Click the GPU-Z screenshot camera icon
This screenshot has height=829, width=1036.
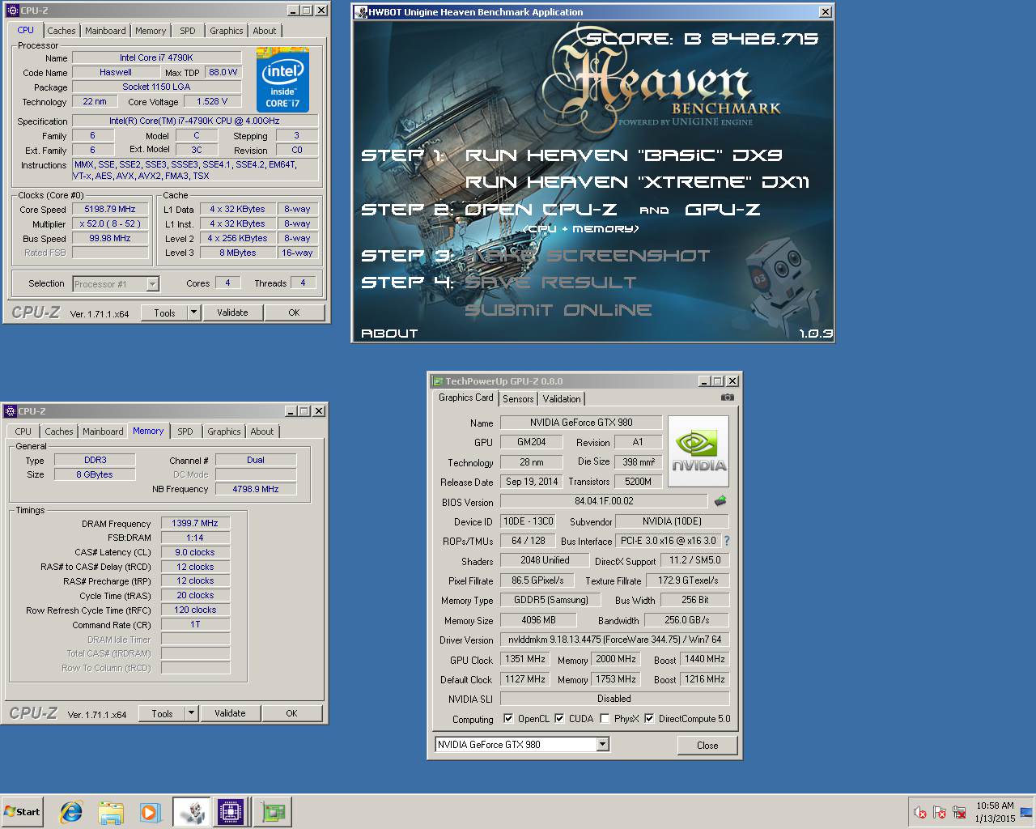pos(728,397)
